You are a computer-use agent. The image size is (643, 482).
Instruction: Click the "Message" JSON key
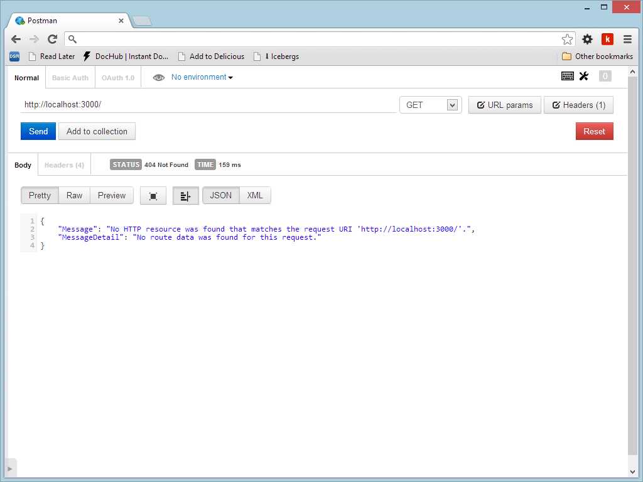77,229
